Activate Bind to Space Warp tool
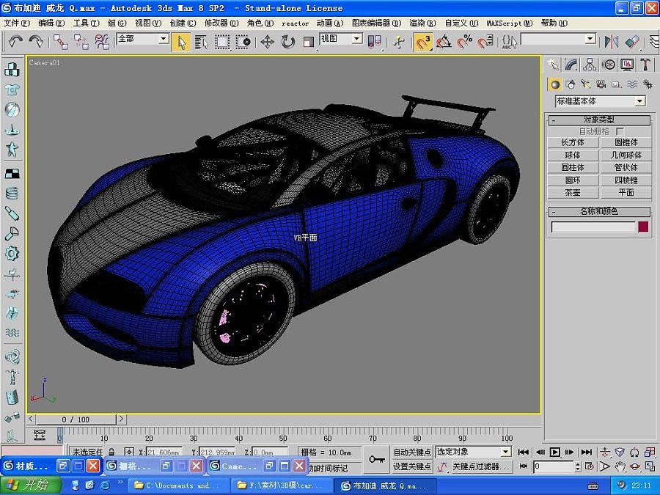 102,42
